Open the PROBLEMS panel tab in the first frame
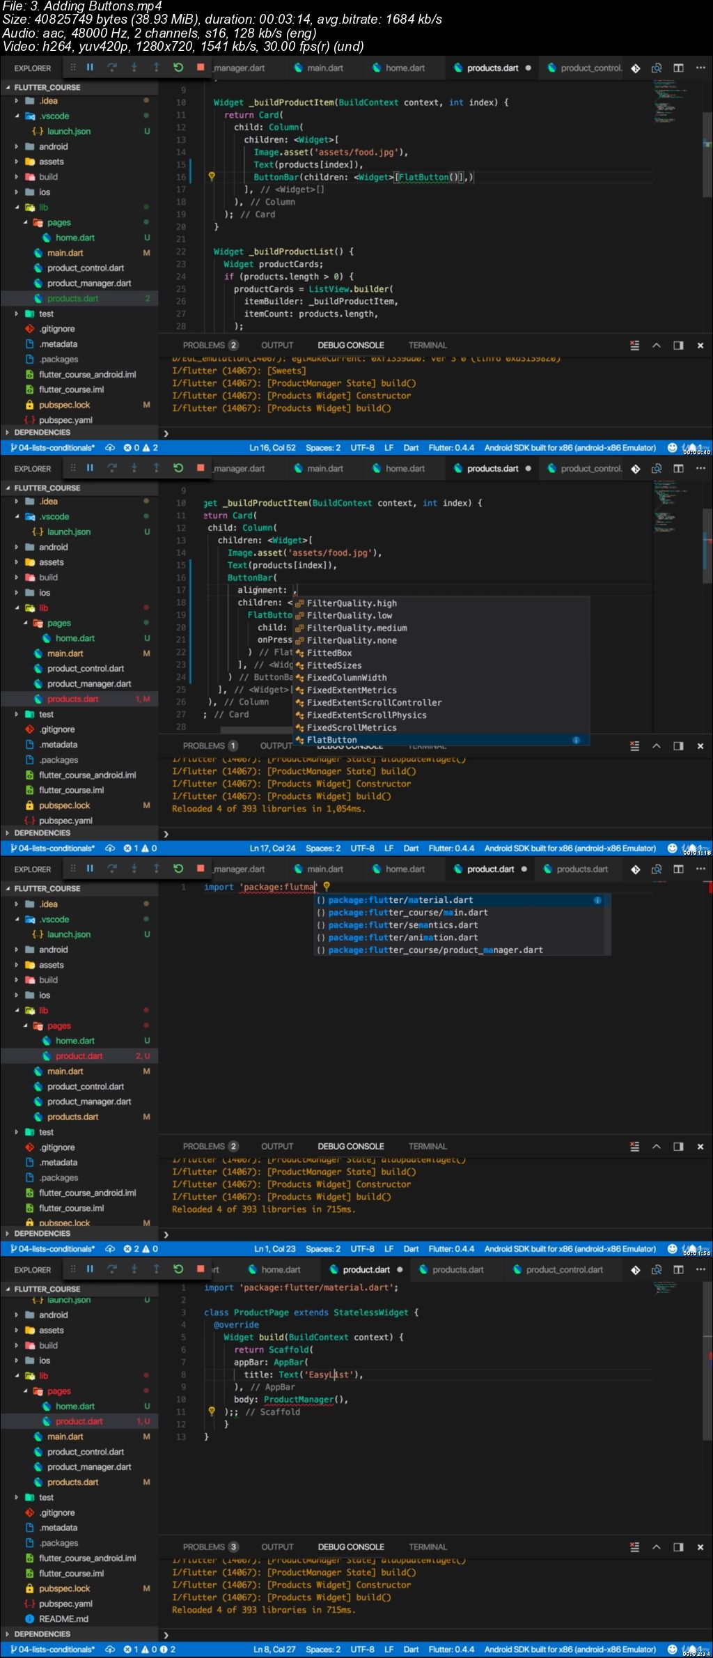 tap(210, 346)
